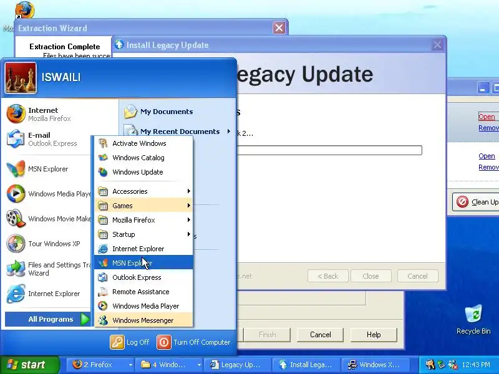This screenshot has height=374, width=499.
Task: Click the Log Off button
Action: pos(130,342)
